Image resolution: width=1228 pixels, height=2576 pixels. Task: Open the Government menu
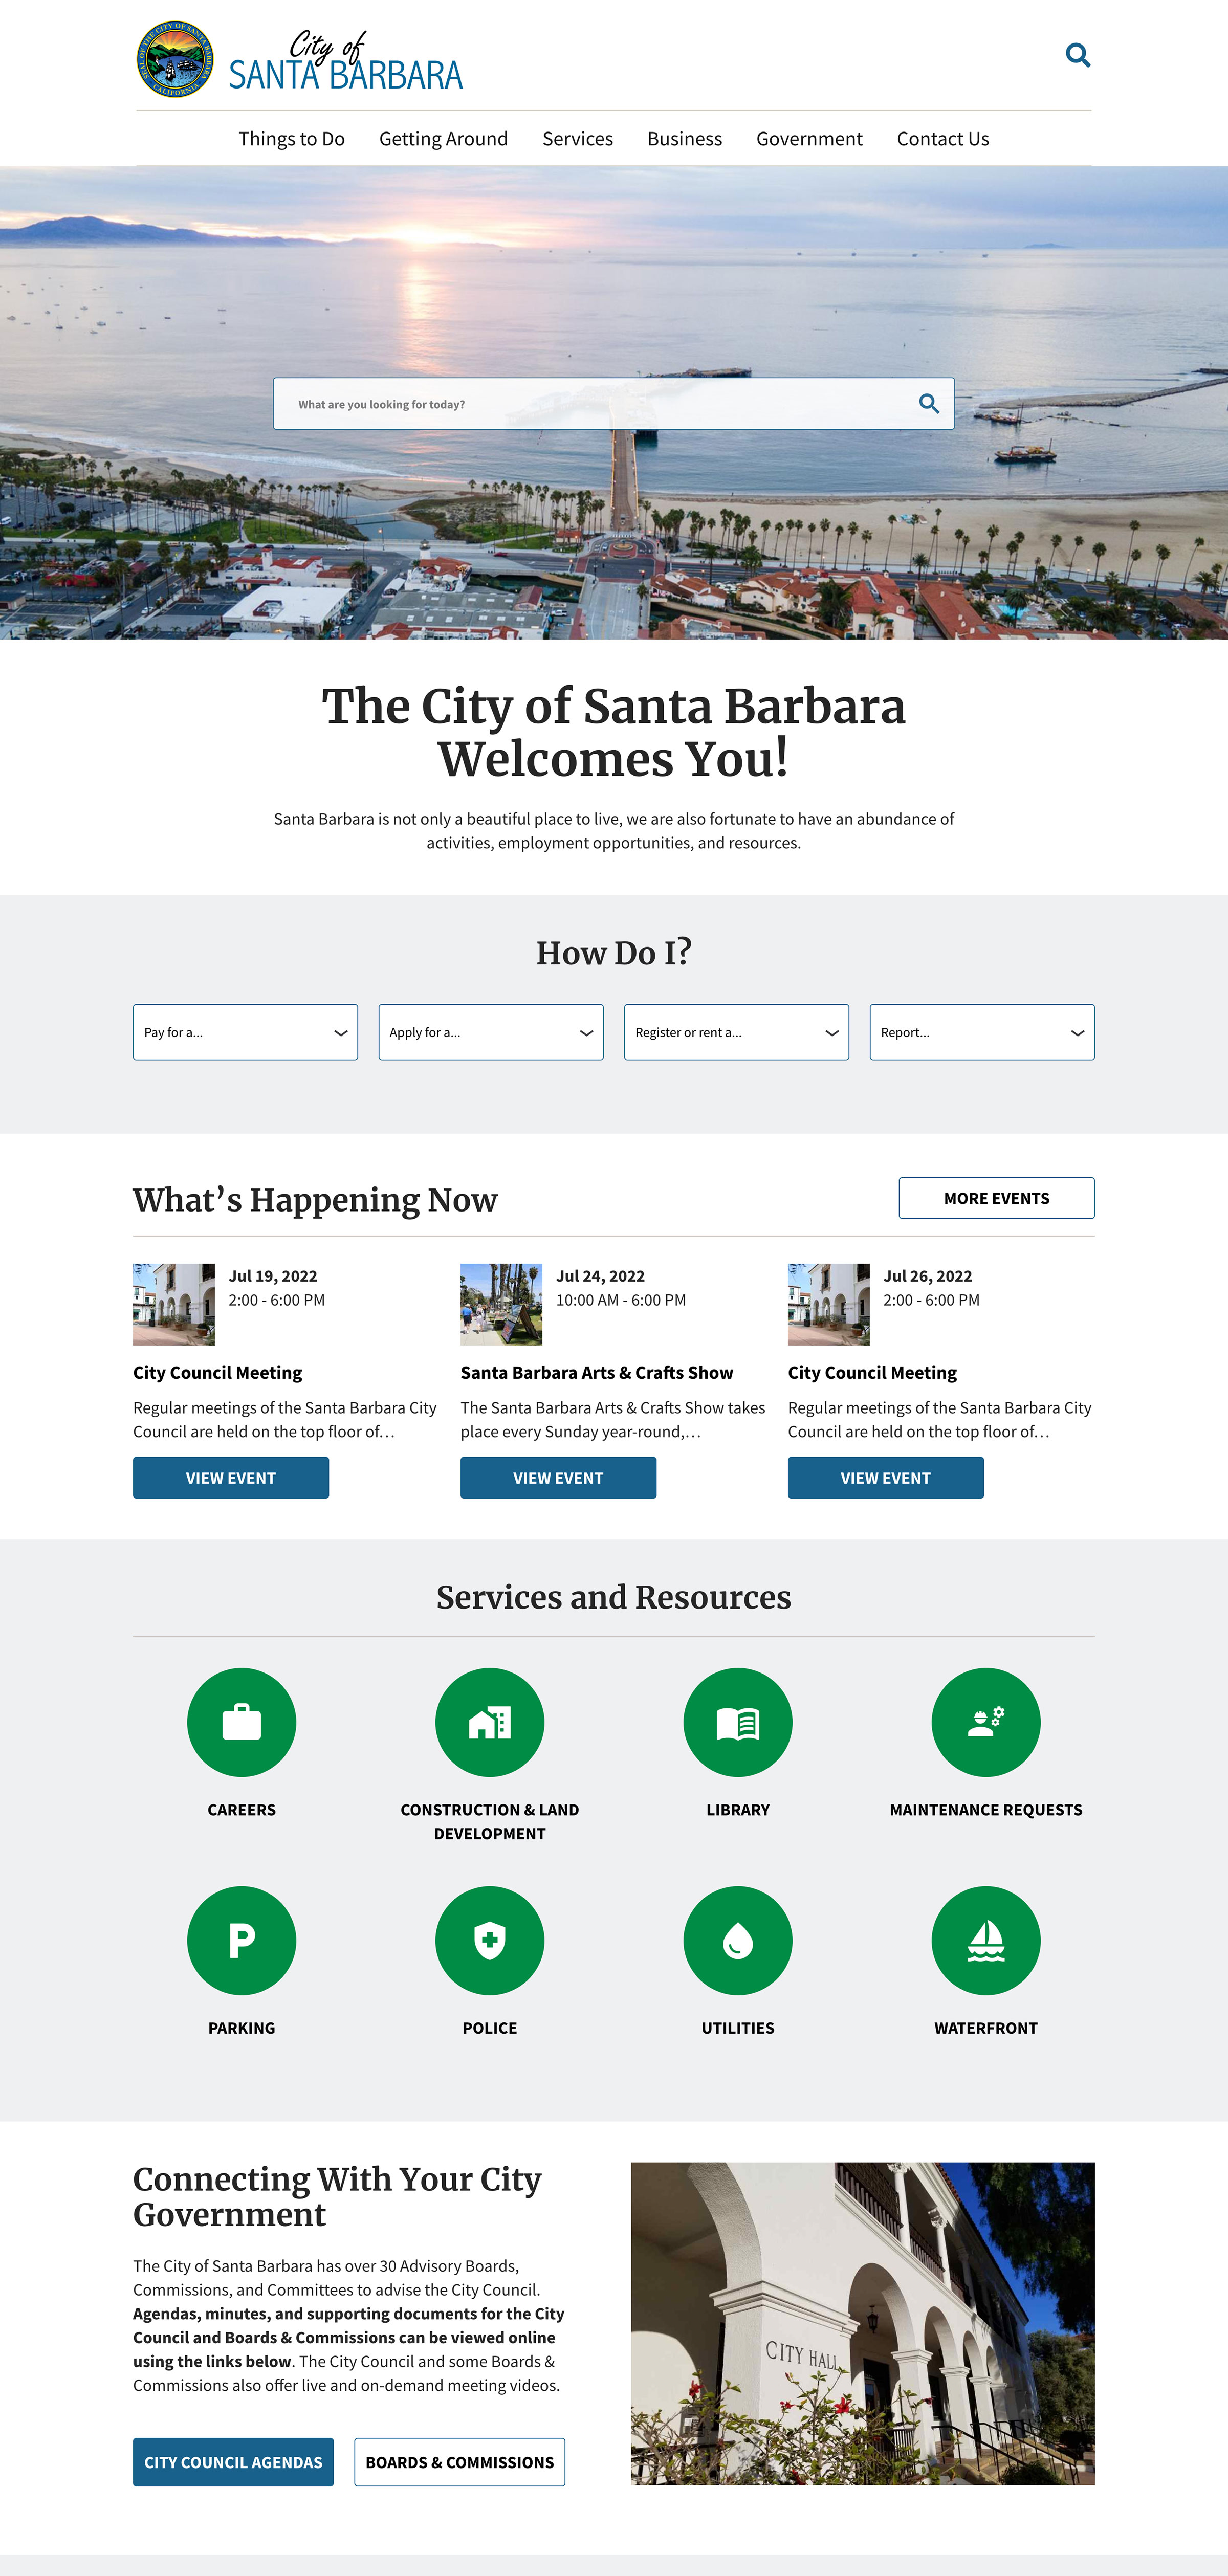pyautogui.click(x=809, y=139)
